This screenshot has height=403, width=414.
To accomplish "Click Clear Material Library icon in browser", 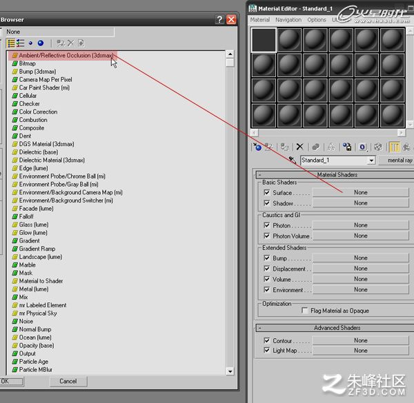I will 81,43.
